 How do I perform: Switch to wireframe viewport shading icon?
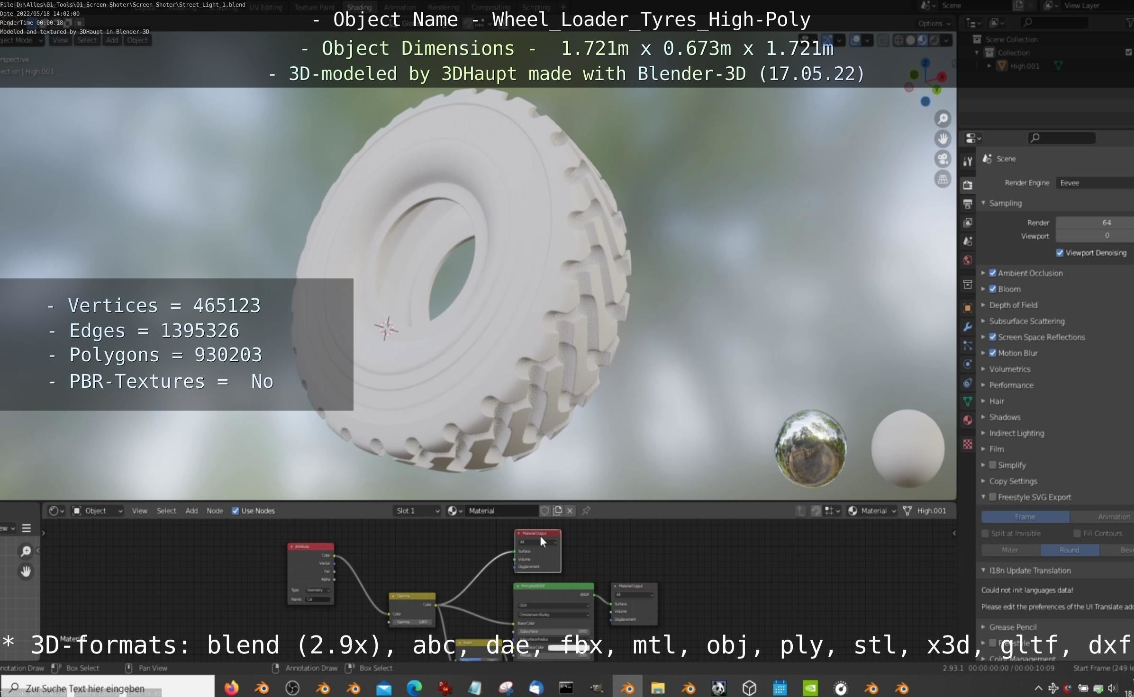[898, 40]
